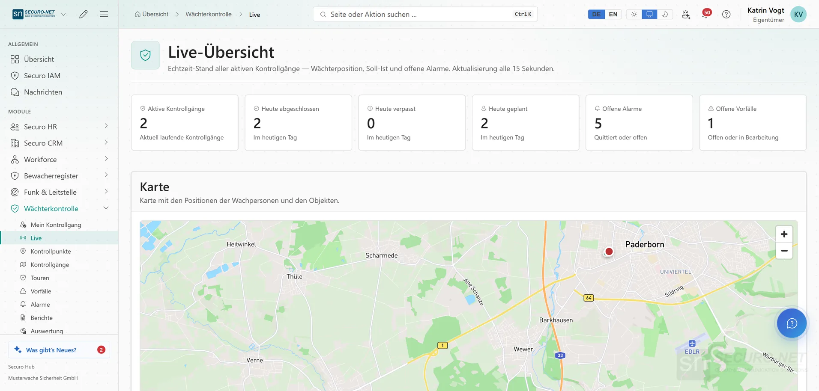Click the Offene Vorfälle card

pyautogui.click(x=753, y=122)
